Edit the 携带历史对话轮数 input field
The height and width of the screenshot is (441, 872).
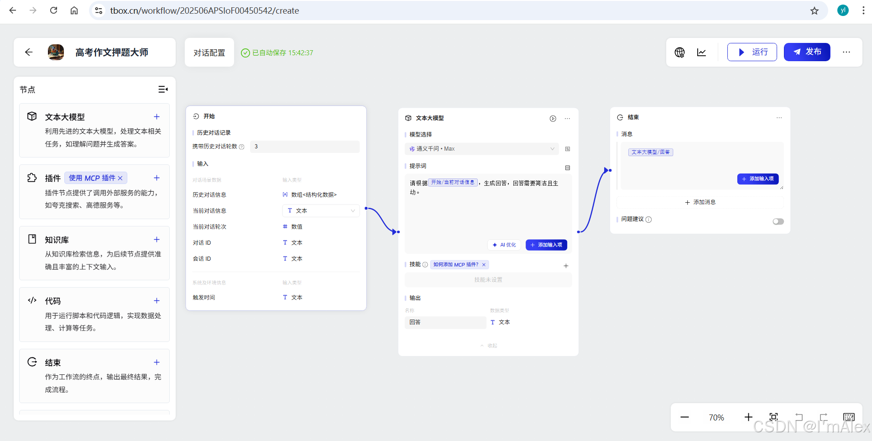tap(305, 147)
